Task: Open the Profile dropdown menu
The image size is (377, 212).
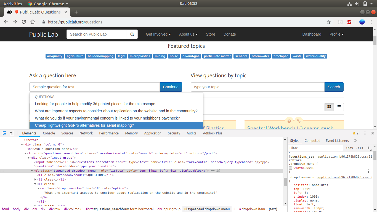Action: point(336,34)
